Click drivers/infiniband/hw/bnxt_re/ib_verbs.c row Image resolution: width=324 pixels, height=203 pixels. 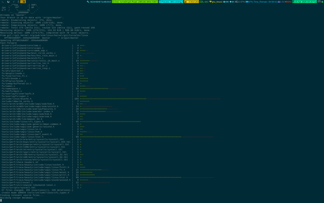(48, 53)
